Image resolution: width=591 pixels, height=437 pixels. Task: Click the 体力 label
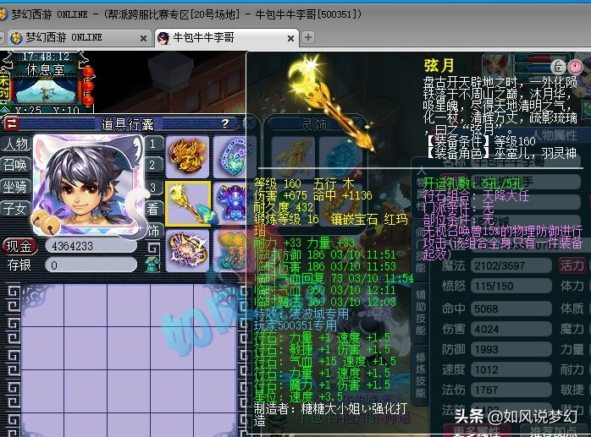pyautogui.click(x=572, y=286)
